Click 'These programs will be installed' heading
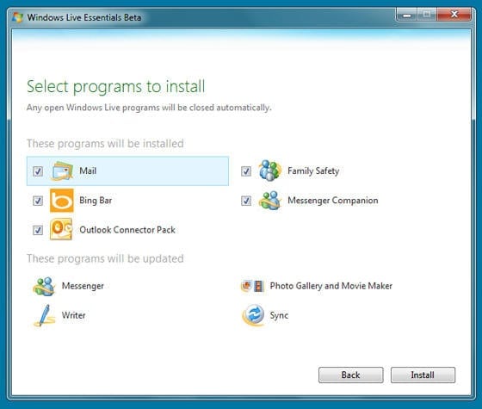The image size is (482, 409). (x=105, y=144)
